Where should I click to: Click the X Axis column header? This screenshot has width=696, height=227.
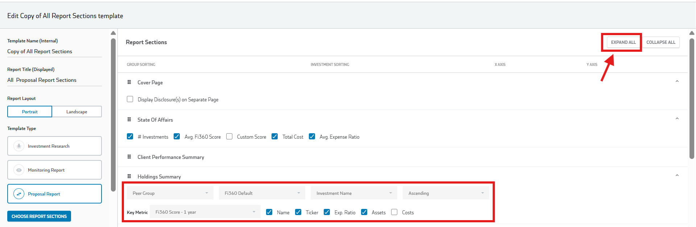(x=500, y=64)
